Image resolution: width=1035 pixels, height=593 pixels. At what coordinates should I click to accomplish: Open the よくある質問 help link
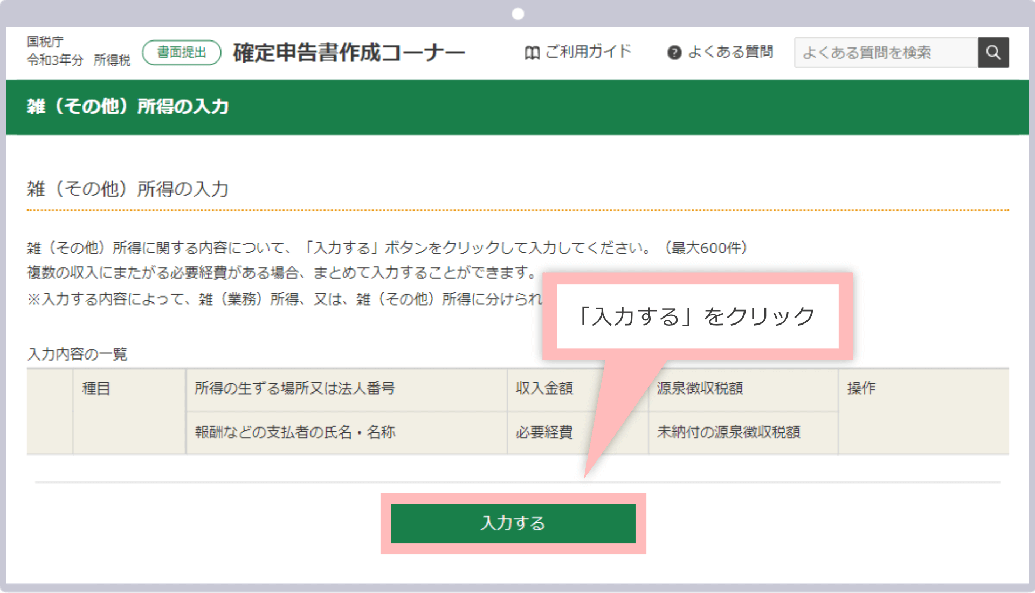[x=732, y=52]
